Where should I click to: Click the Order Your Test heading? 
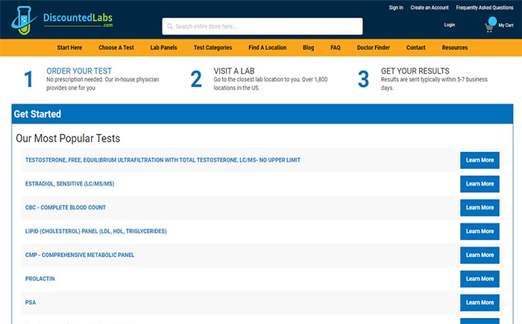tap(79, 71)
